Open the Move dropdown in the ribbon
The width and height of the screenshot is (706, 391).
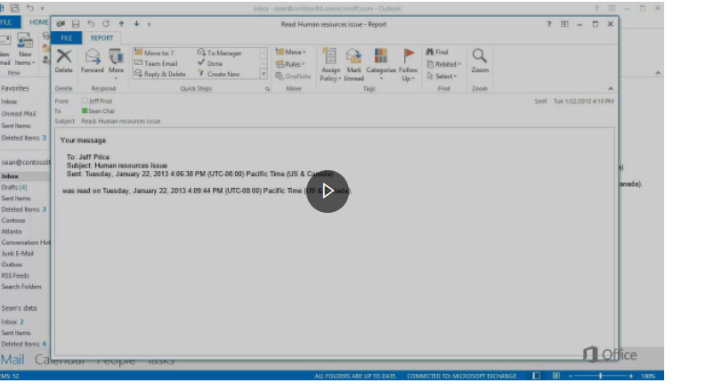click(291, 52)
